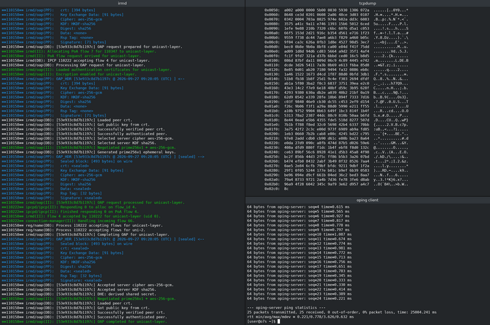Click 'Allocating PoA flow 7 for 110347' line

click(x=78, y=52)
